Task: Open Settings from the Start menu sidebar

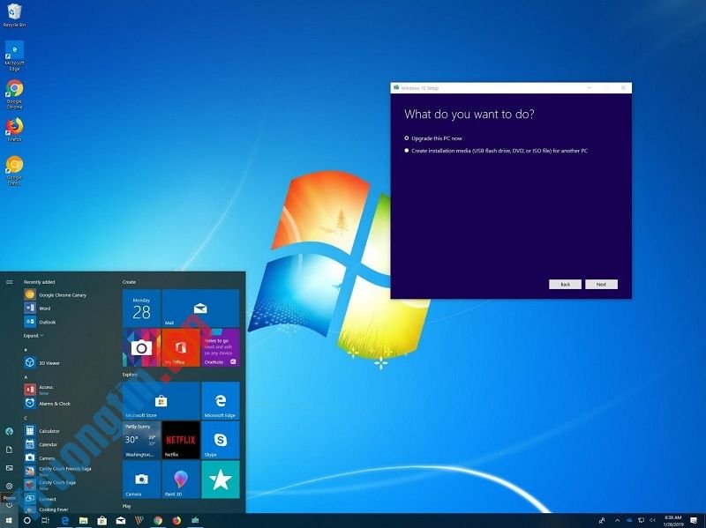Action: click(10, 486)
